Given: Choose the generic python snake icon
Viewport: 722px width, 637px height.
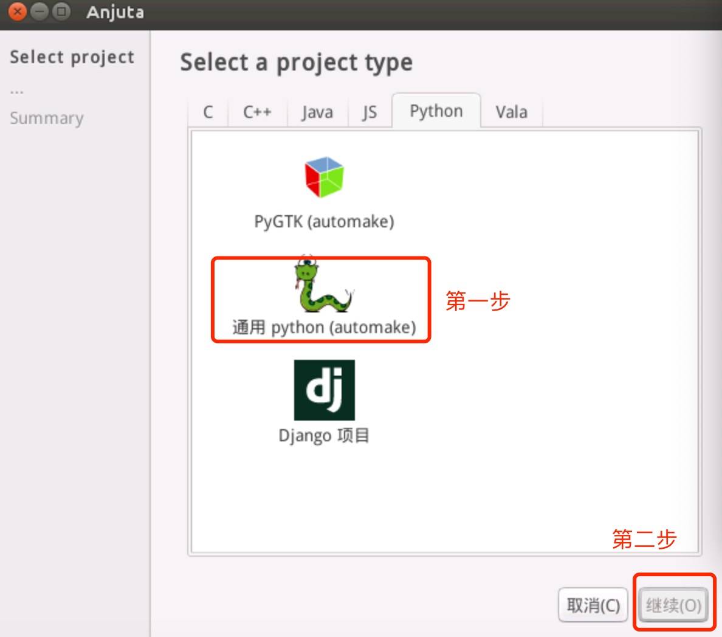Looking at the screenshot, I should point(324,285).
